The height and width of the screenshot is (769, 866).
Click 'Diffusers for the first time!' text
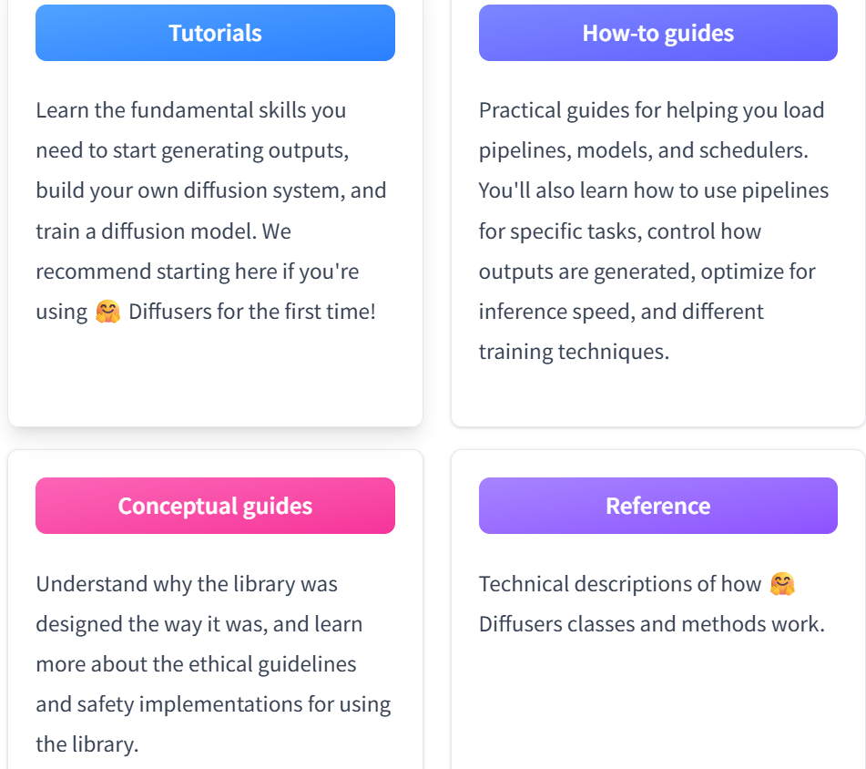coord(252,312)
